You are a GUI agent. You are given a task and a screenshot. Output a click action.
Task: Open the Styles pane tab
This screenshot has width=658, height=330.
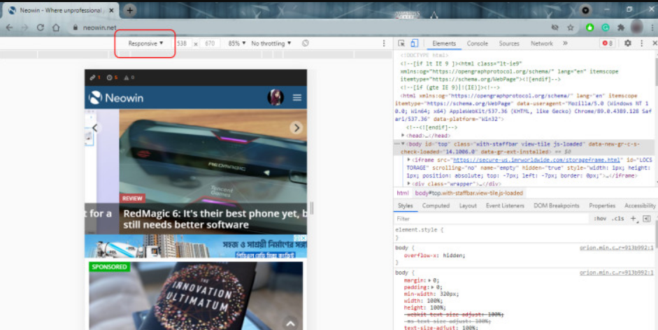tap(406, 206)
